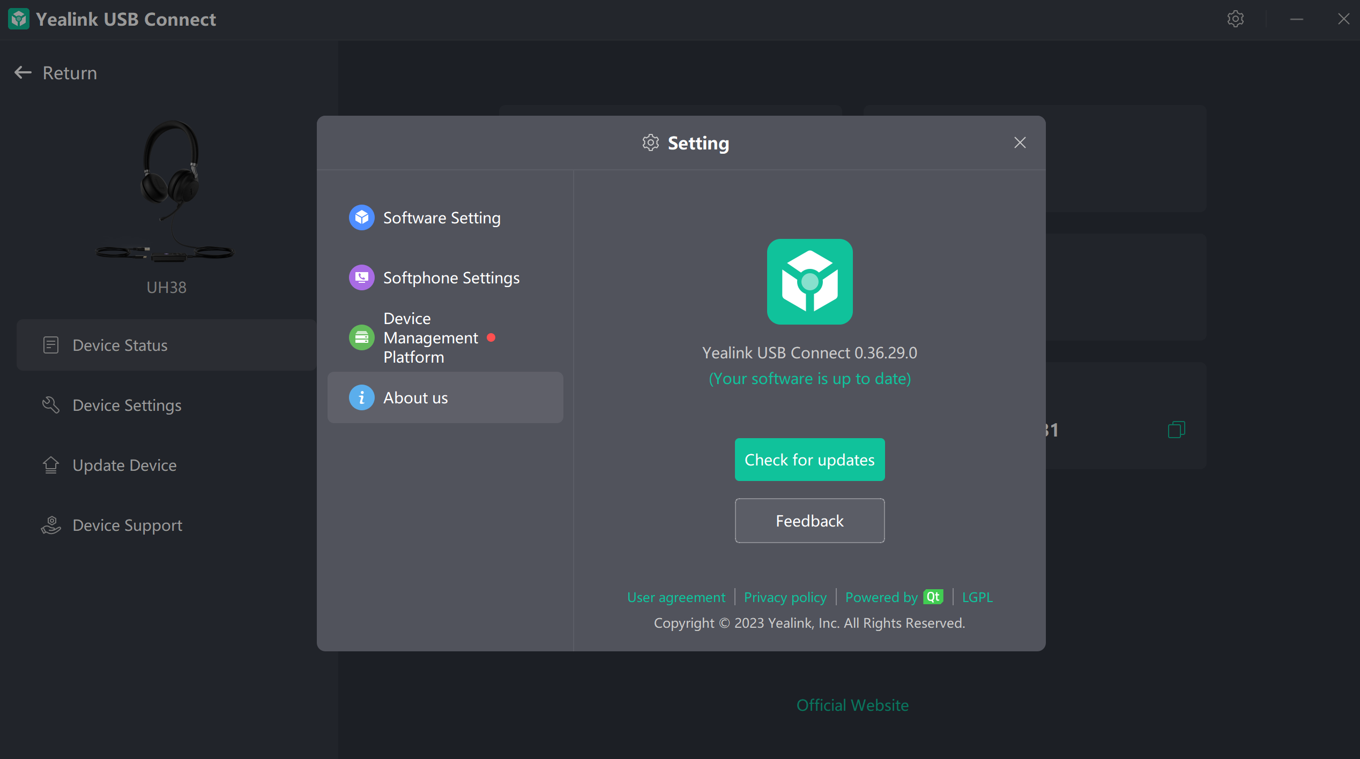
Task: Select Device Status in sidebar
Action: point(120,345)
